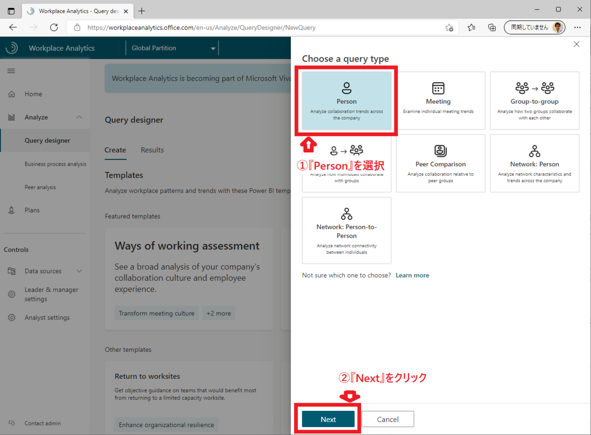The image size is (591, 435).
Task: Click the Enhance organizational resilience tag
Action: click(x=166, y=425)
